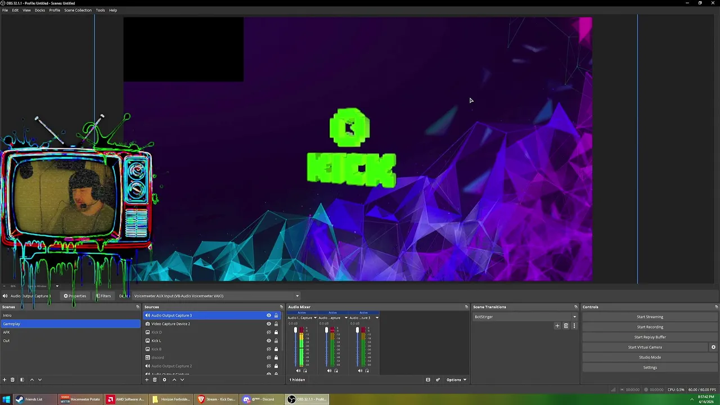This screenshot has height=405, width=720.
Task: Mute the first Audio Mixer channel speaker
Action: (298, 371)
